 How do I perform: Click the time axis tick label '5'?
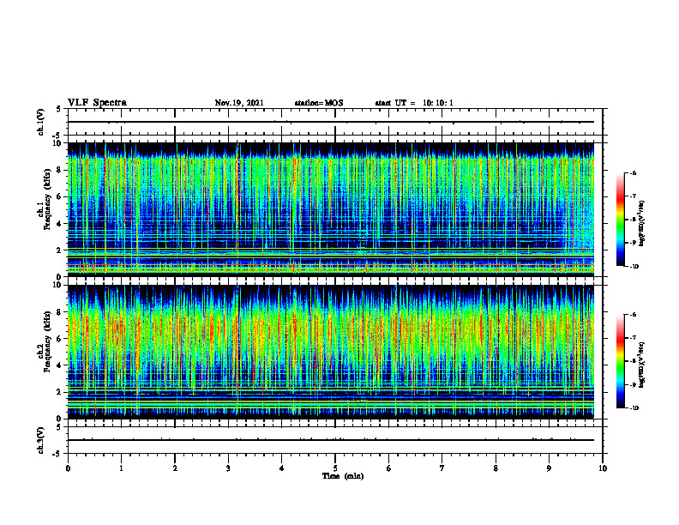[x=335, y=468]
